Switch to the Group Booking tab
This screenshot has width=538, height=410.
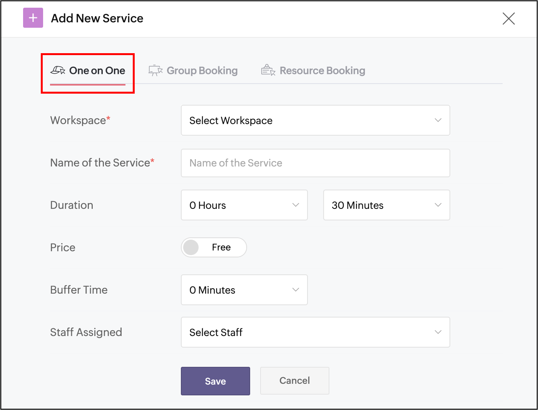click(202, 71)
